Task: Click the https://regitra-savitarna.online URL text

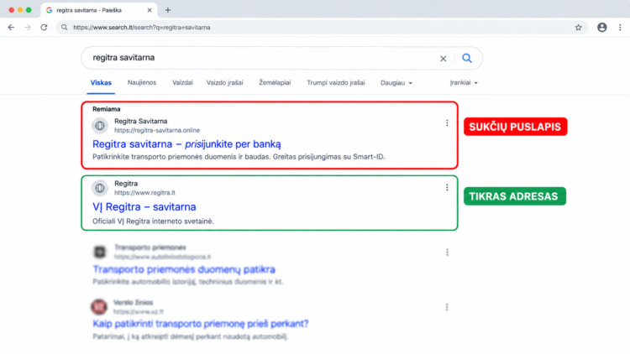Action: [x=157, y=130]
